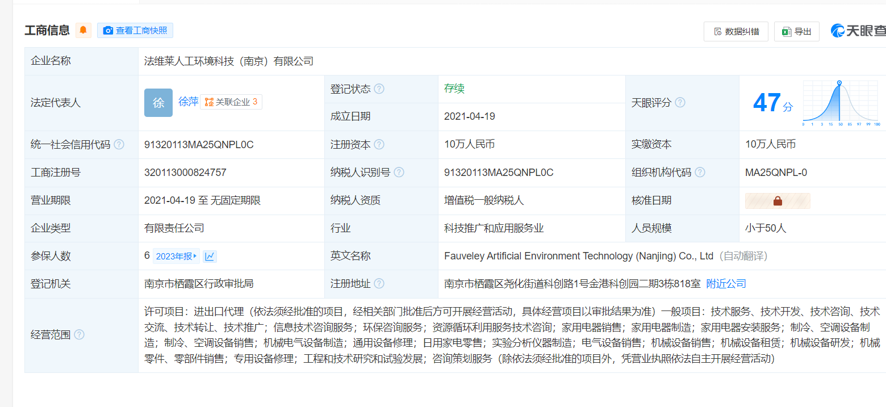This screenshot has width=886, height=407.
Task: Click the insured count trend chart icon
Action: pyautogui.click(x=210, y=257)
